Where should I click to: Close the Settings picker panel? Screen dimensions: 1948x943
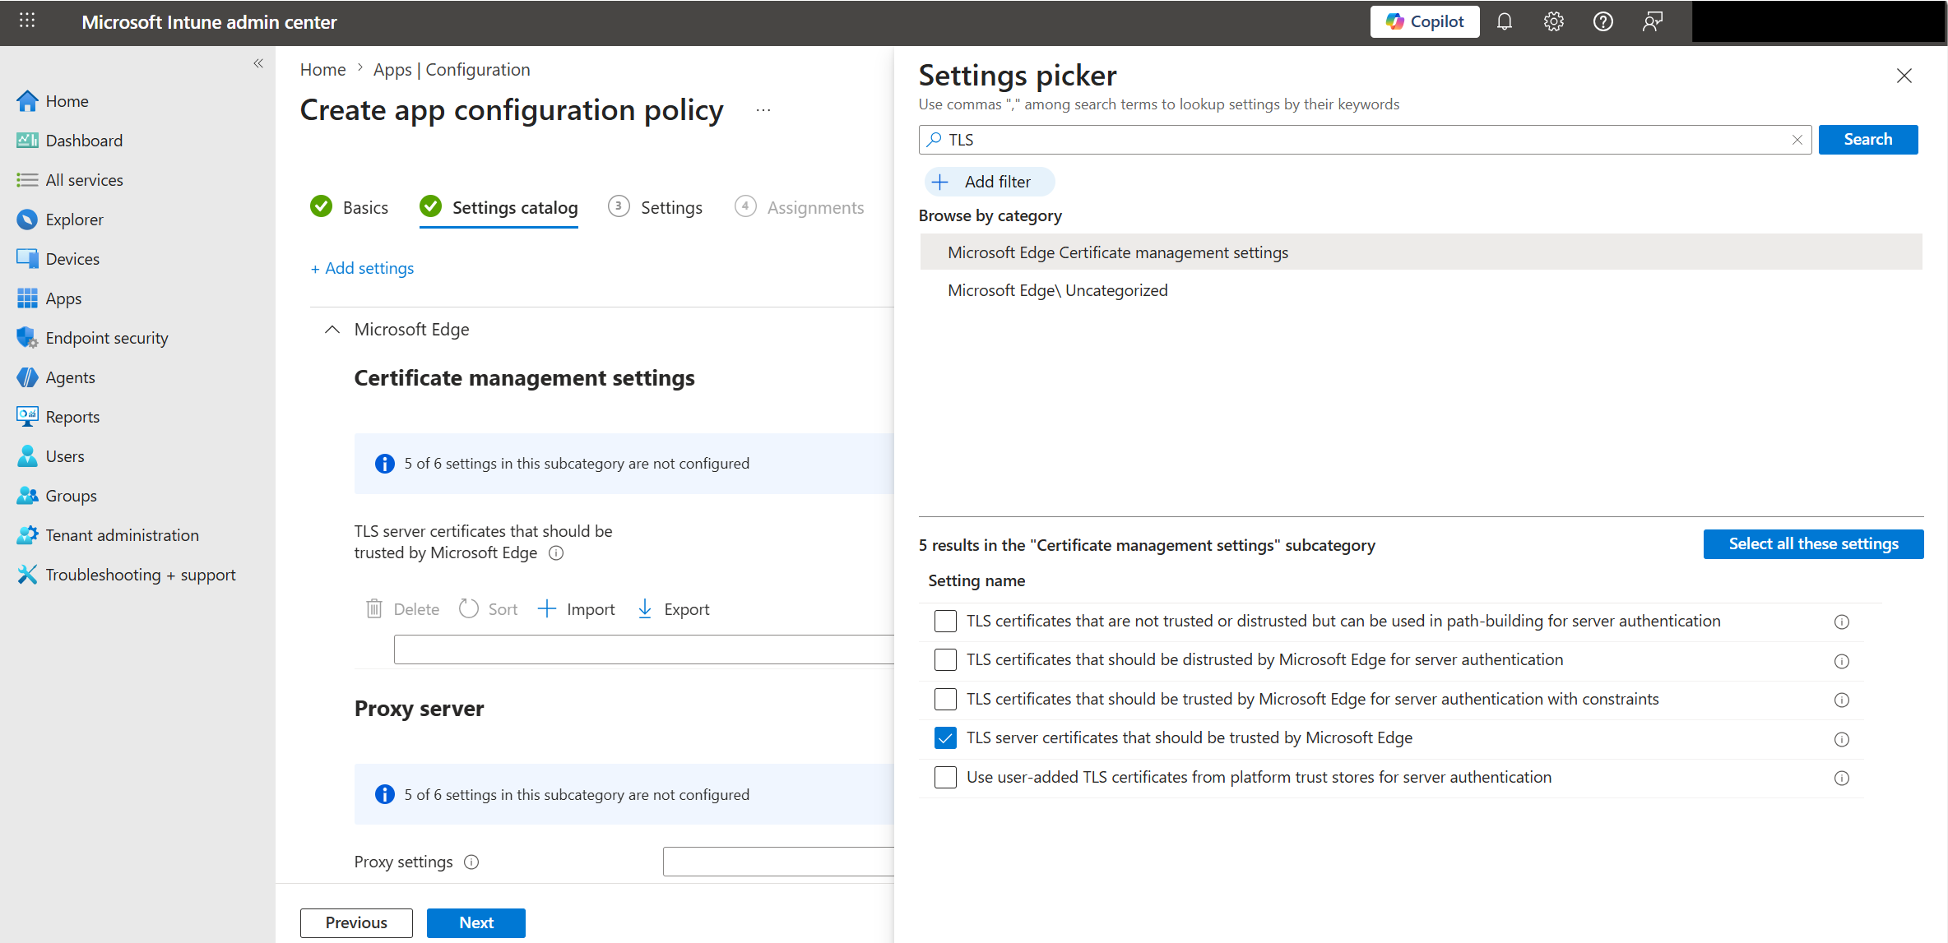(1904, 76)
